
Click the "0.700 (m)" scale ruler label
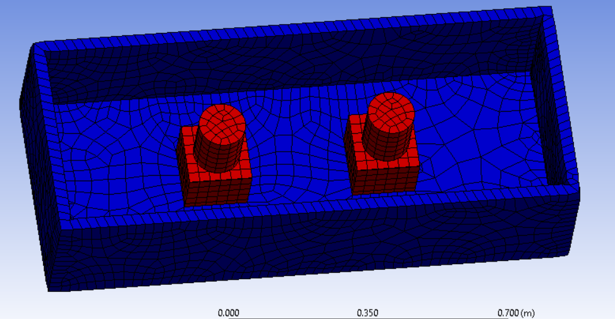click(x=516, y=313)
